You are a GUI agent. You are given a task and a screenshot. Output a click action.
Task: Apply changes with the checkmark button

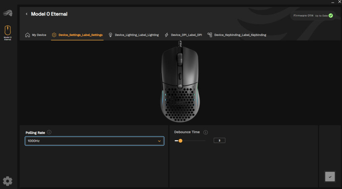point(330,177)
